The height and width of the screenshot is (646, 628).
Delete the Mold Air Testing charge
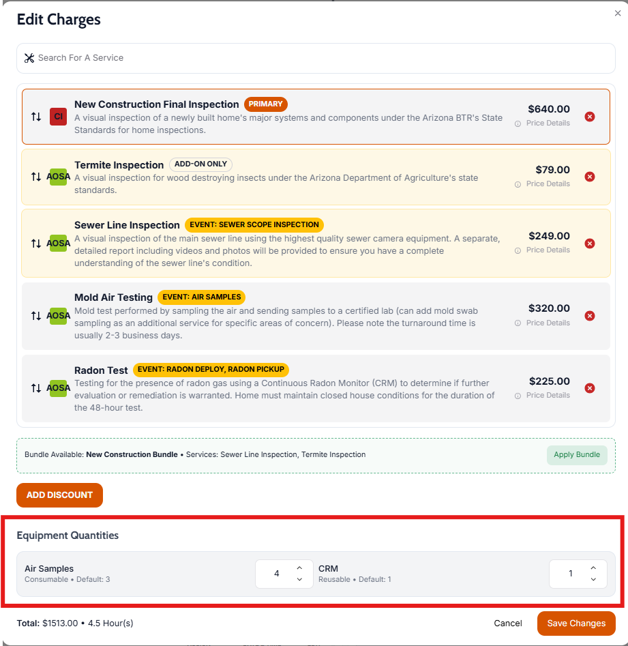(x=590, y=316)
